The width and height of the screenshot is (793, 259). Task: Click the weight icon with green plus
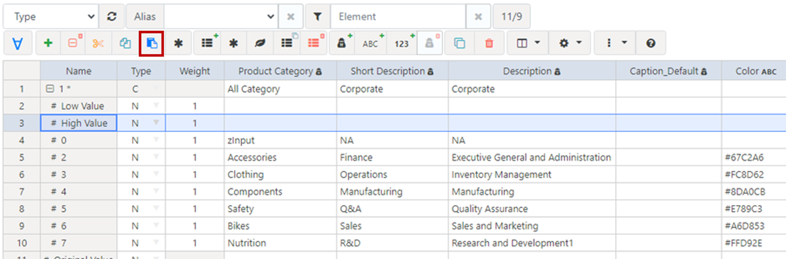tap(342, 43)
